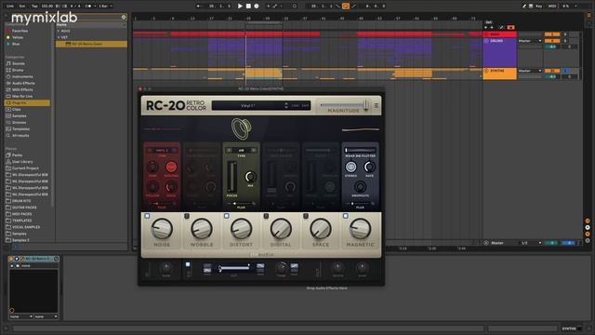This screenshot has width=595, height=335.
Task: Toggle the Wobble module on/off checkbox
Action: [187, 216]
